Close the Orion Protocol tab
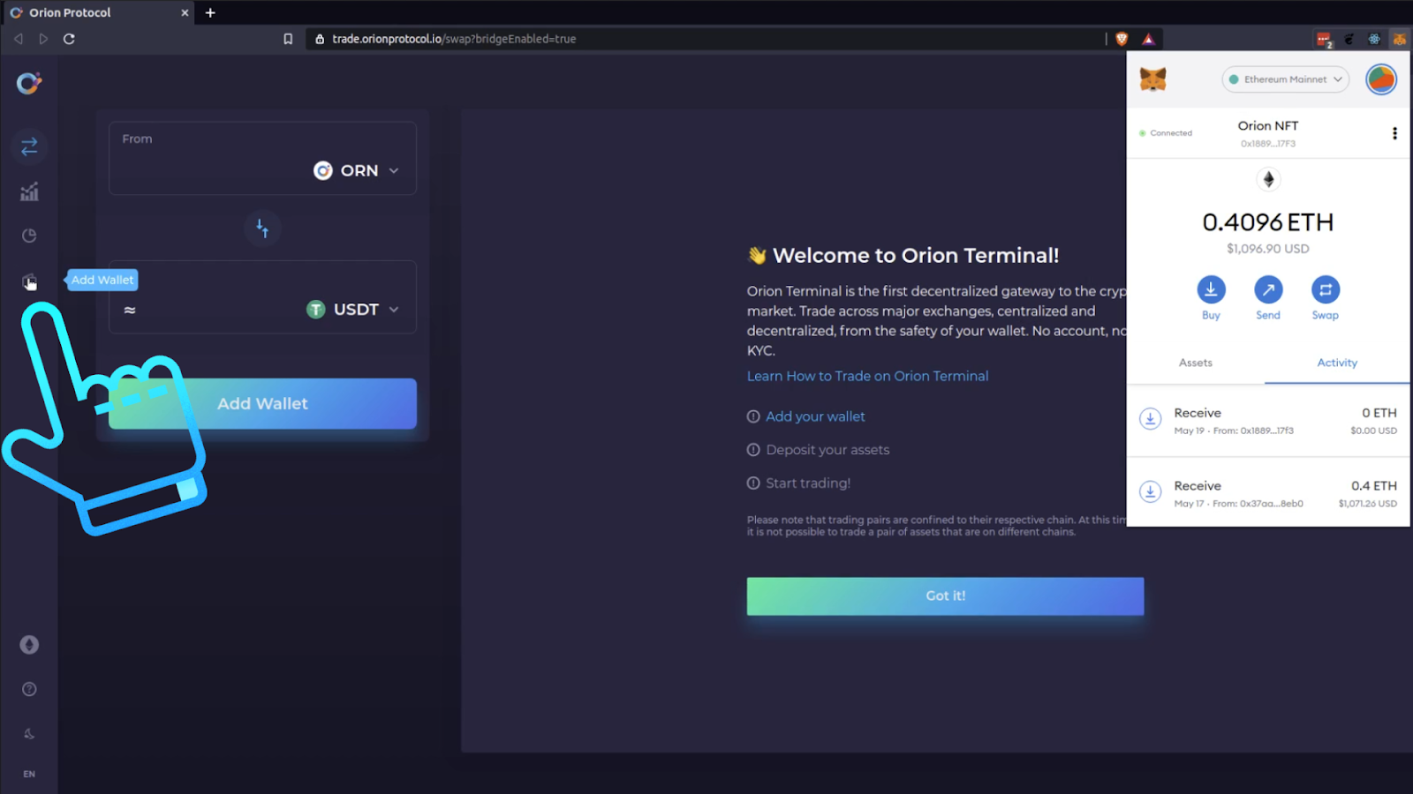1413x794 pixels. pyautogui.click(x=185, y=13)
